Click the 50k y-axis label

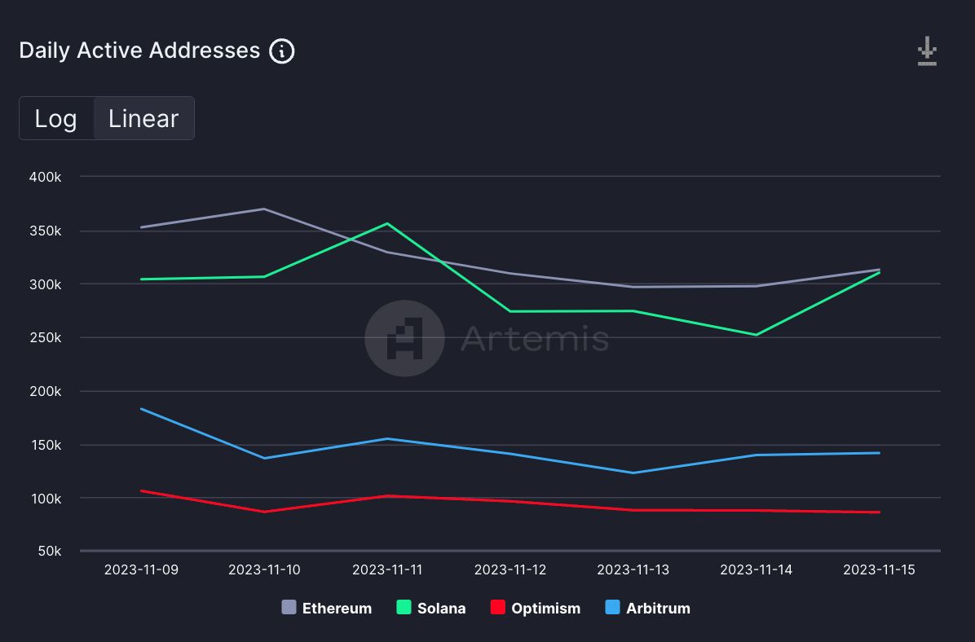pos(49,552)
